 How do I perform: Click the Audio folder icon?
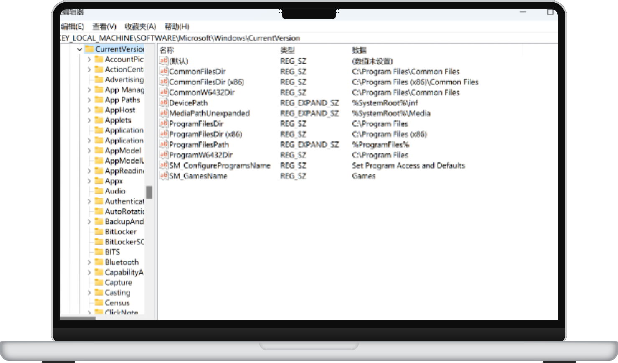(99, 191)
